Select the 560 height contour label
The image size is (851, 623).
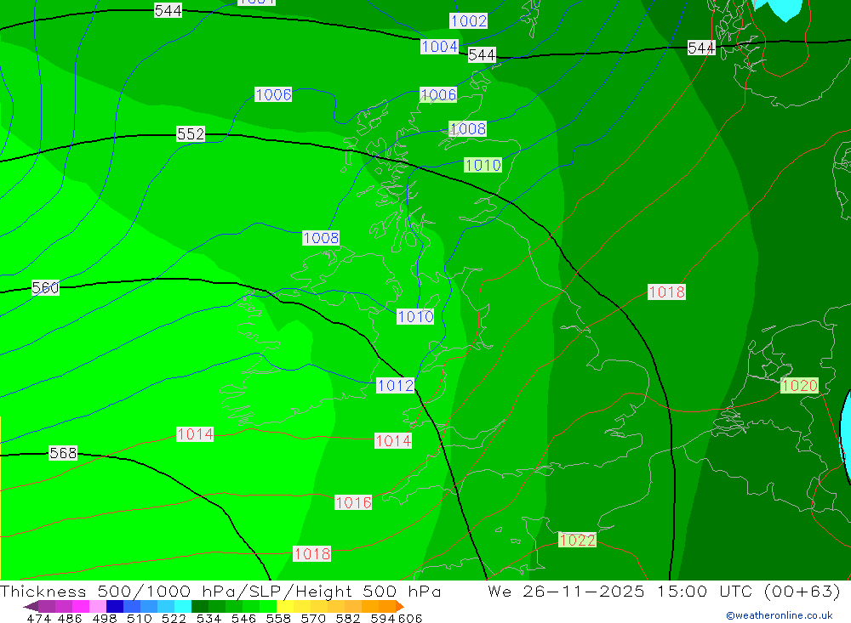click(45, 287)
